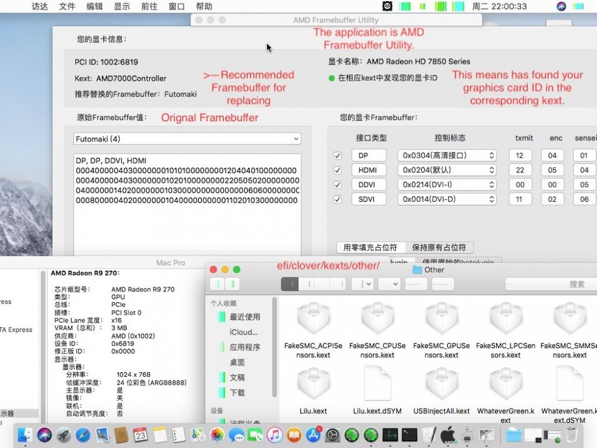Click the 用零填充占位符 button
The image size is (597, 448).
[371, 248]
